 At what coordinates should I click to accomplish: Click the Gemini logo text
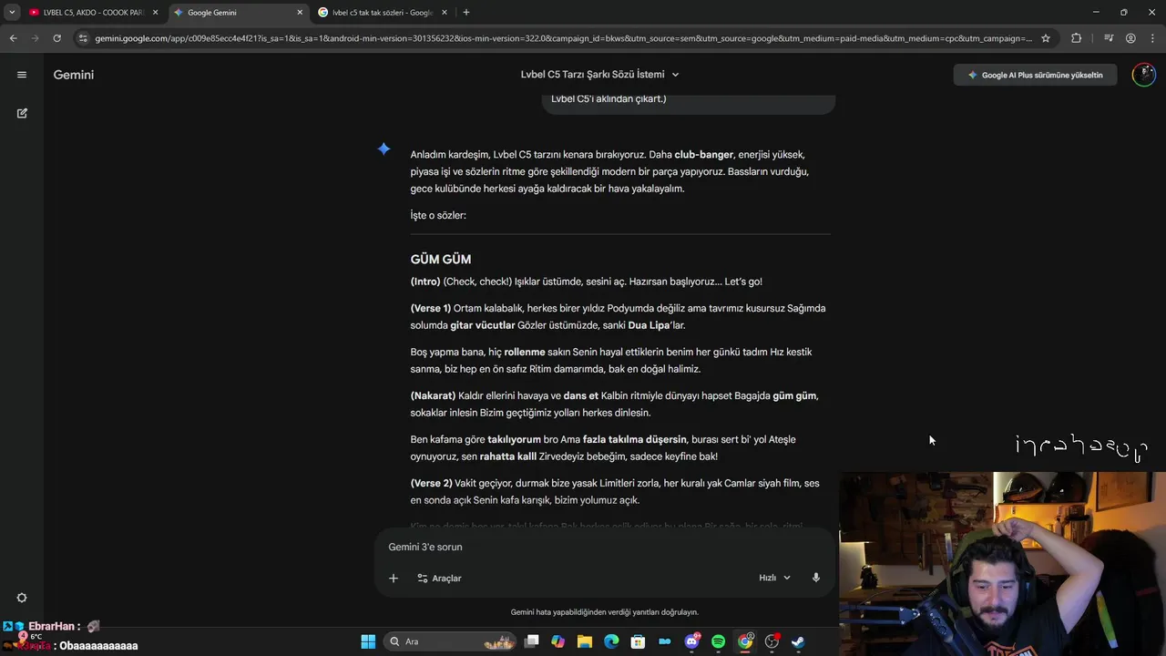pos(74,75)
